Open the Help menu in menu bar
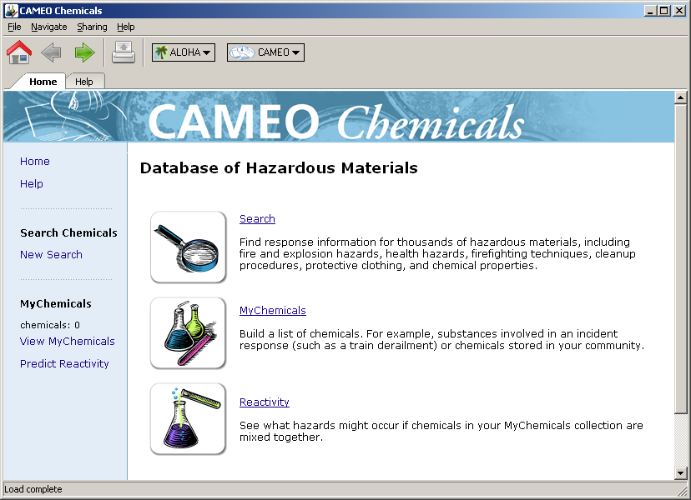Image resolution: width=691 pixels, height=500 pixels. tap(125, 27)
